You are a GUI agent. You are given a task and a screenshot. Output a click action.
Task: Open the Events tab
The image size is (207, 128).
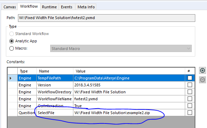click(67, 7)
